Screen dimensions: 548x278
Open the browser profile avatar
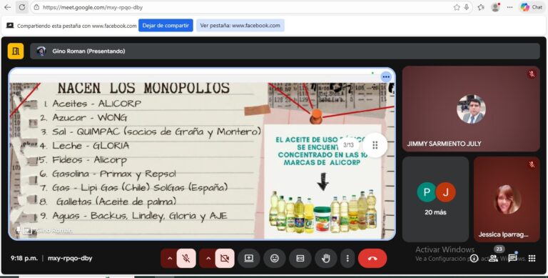(x=495, y=7)
